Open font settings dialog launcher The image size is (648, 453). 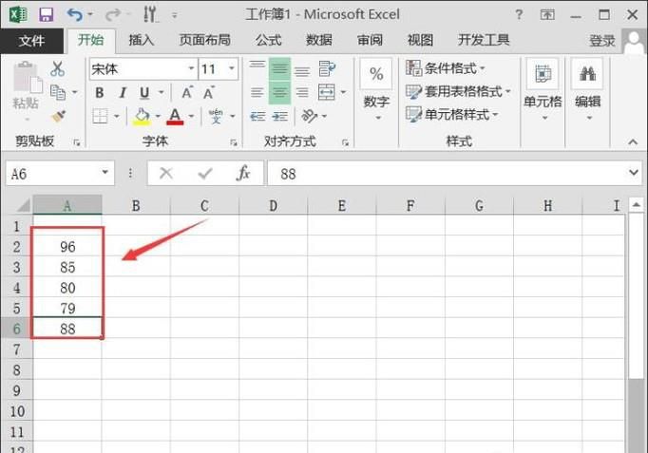(234, 142)
